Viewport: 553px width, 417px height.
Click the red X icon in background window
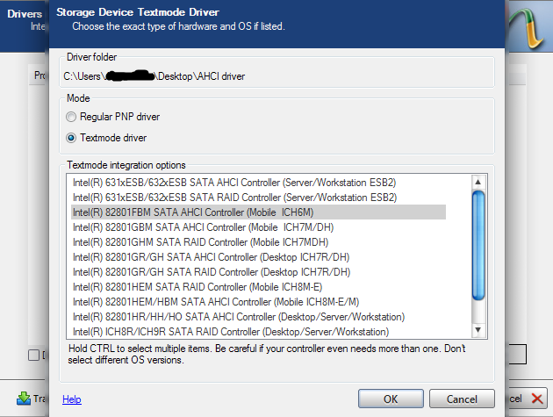click(x=537, y=399)
